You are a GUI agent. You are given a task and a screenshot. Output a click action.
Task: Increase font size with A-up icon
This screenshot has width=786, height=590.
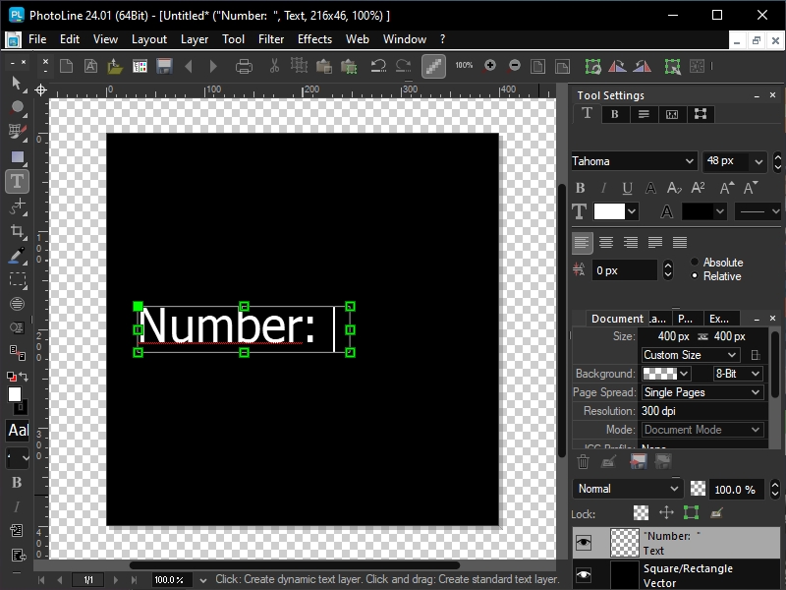coord(726,188)
